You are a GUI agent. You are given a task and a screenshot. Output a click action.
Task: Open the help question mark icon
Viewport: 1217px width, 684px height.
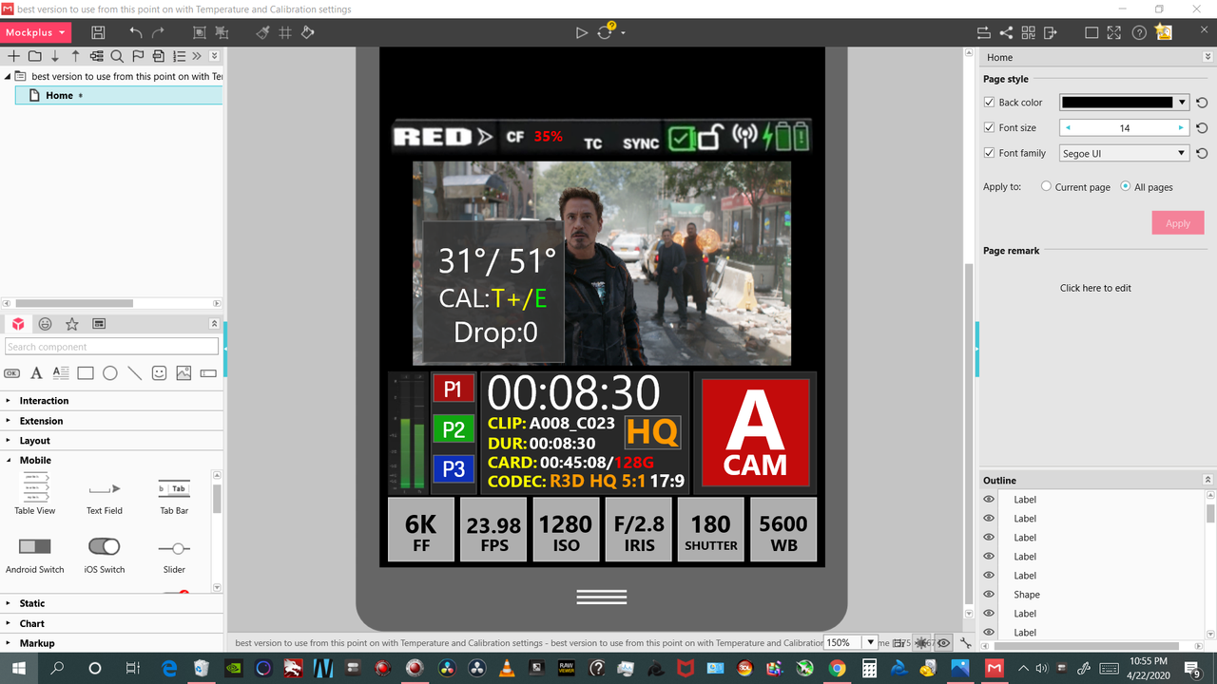click(x=1139, y=32)
